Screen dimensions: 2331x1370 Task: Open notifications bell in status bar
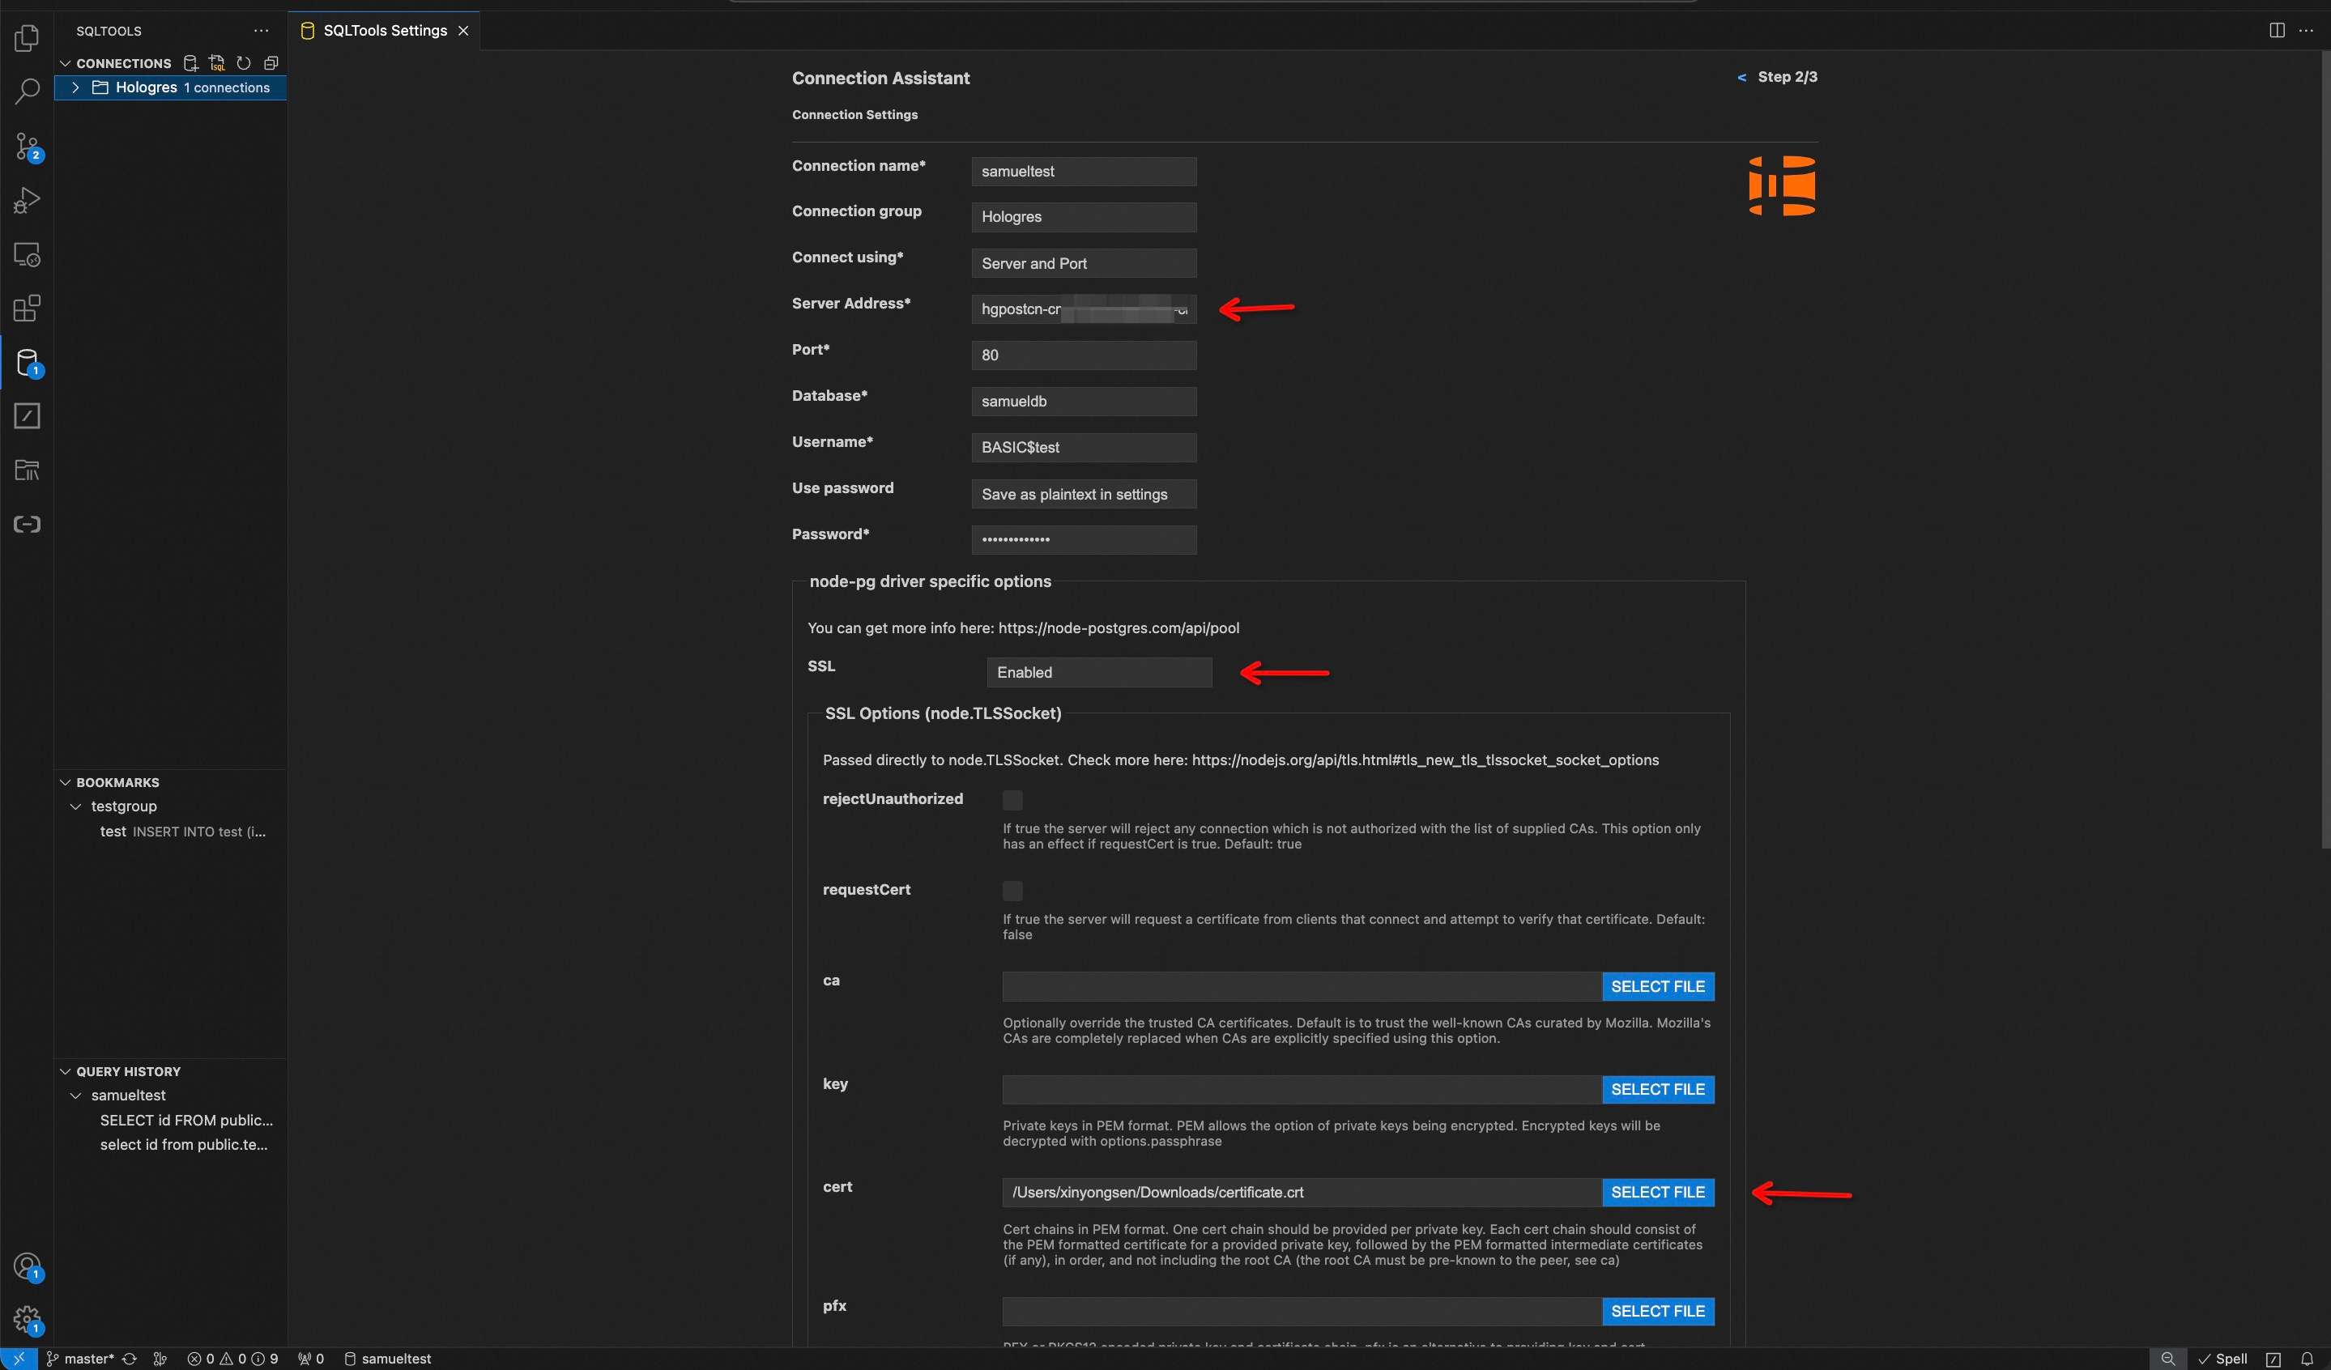pyautogui.click(x=2306, y=1358)
